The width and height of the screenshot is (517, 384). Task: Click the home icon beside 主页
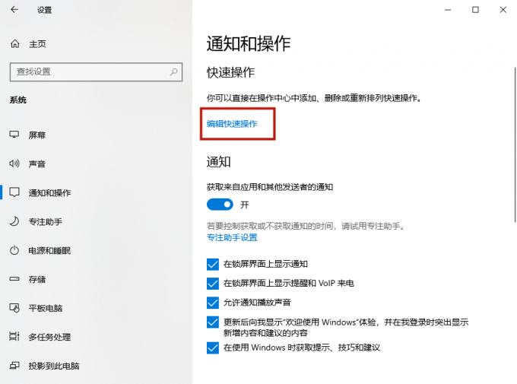click(15, 43)
